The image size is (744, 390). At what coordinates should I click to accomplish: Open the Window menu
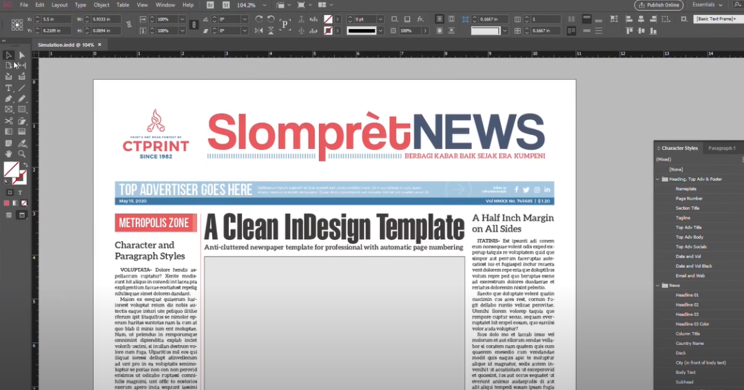click(x=165, y=6)
